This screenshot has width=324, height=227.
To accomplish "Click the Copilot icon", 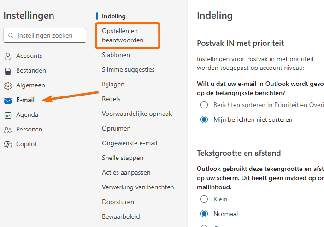I will (x=8, y=144).
